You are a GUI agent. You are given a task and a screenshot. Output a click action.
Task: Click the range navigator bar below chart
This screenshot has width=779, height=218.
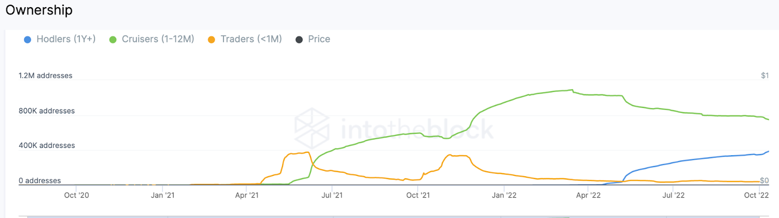tap(389, 217)
